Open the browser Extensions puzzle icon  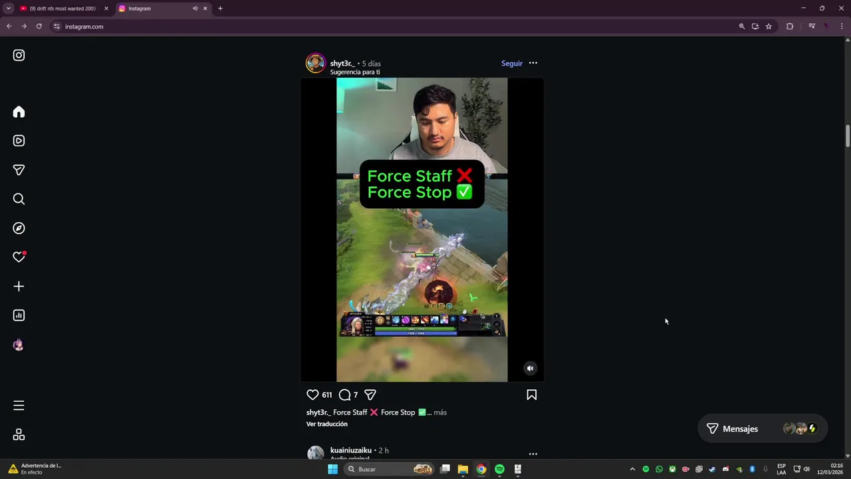pyautogui.click(x=790, y=27)
